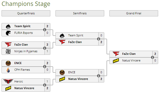Open Natus Vincere link in Grand Final
The image size is (162, 94).
(x=131, y=60)
